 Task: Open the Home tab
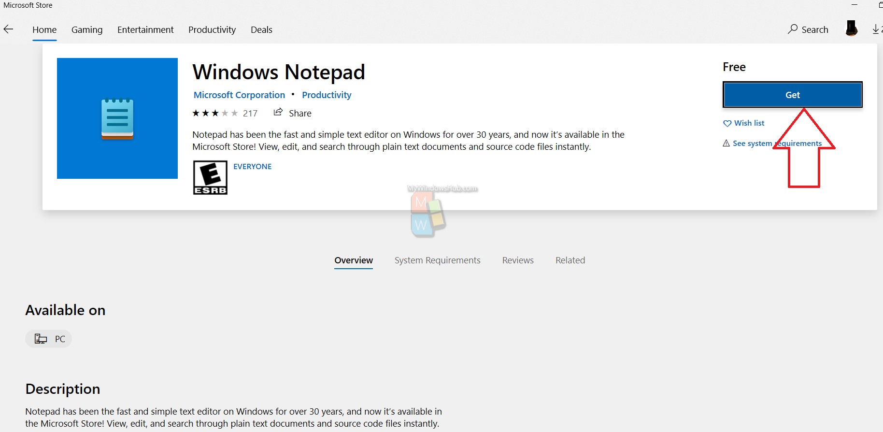pyautogui.click(x=44, y=29)
